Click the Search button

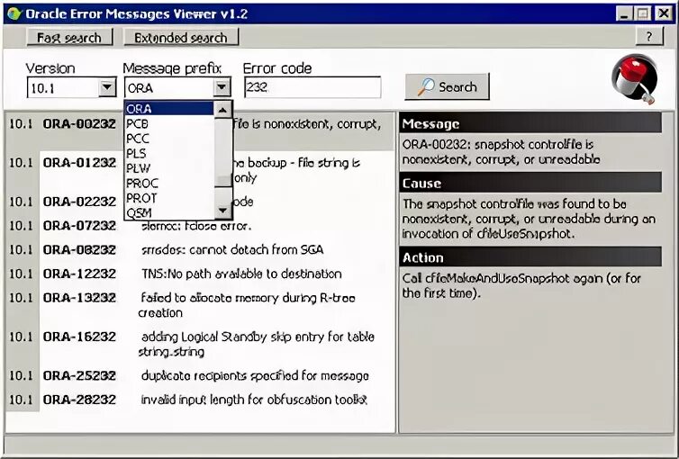click(448, 86)
